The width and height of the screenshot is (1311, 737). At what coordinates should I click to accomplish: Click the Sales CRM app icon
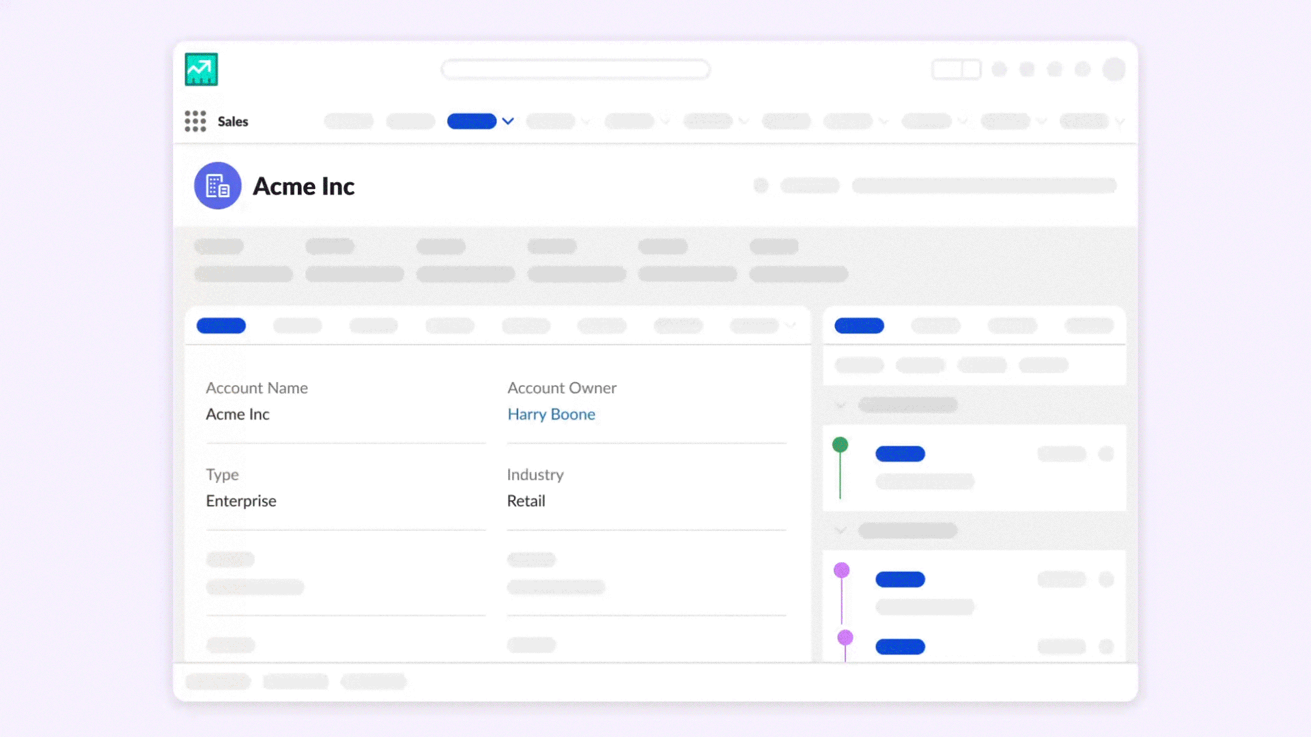click(x=201, y=70)
